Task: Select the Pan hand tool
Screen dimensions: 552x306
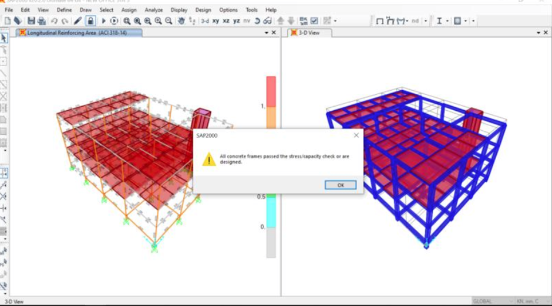Action: tap(181, 21)
